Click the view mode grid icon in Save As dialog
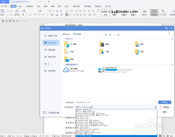This screenshot has height=137, width=175. point(119,35)
